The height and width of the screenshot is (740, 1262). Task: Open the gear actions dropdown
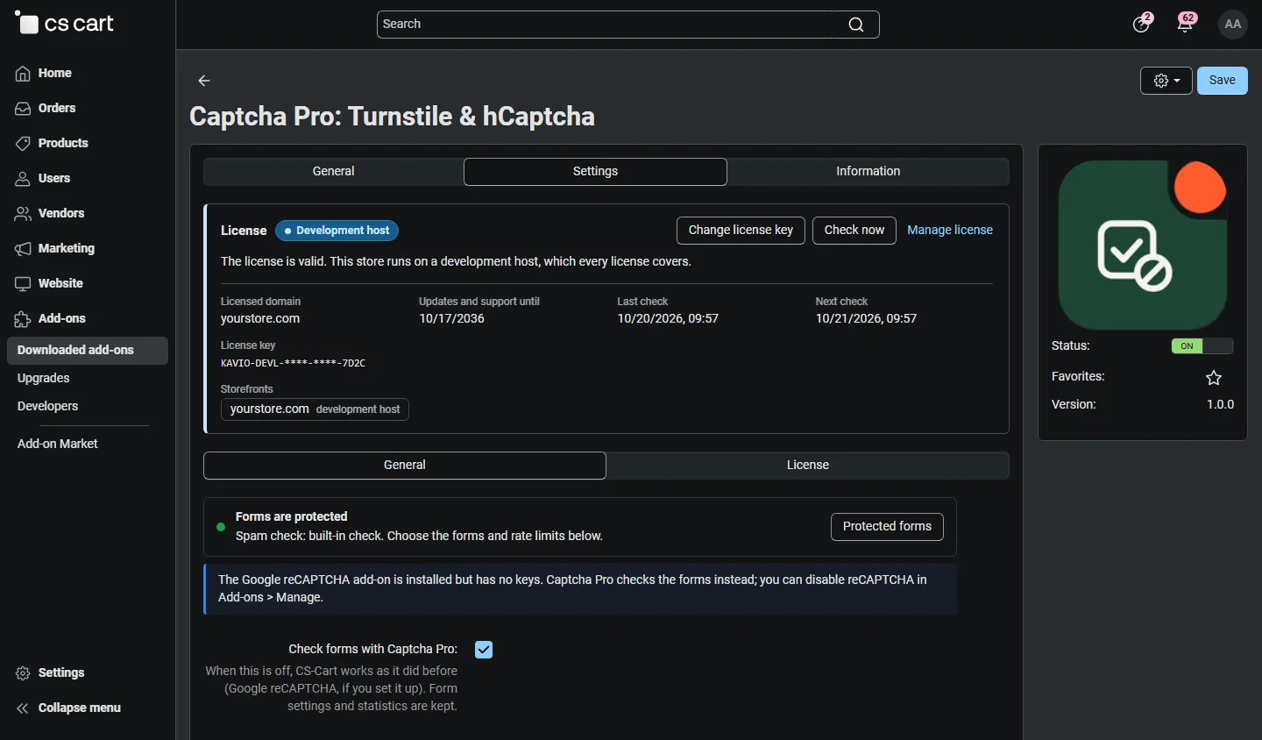click(1166, 81)
